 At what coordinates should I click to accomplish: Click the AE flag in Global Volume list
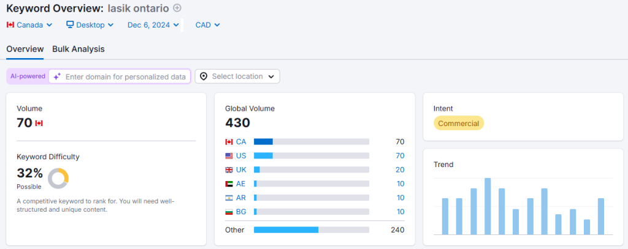tap(229, 184)
